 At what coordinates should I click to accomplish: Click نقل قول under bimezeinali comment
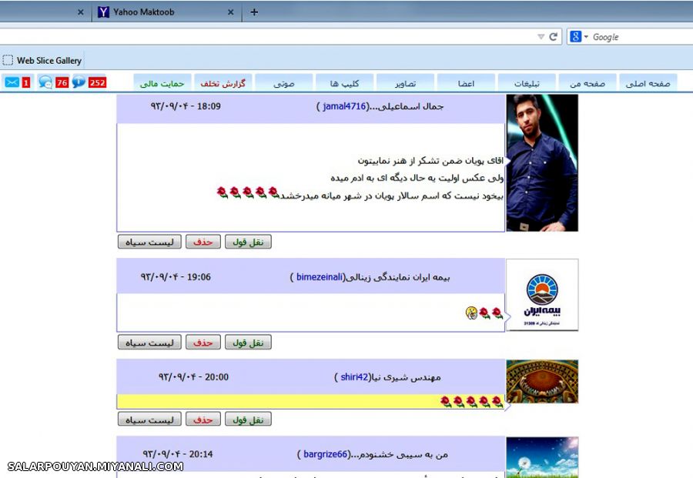pos(248,343)
